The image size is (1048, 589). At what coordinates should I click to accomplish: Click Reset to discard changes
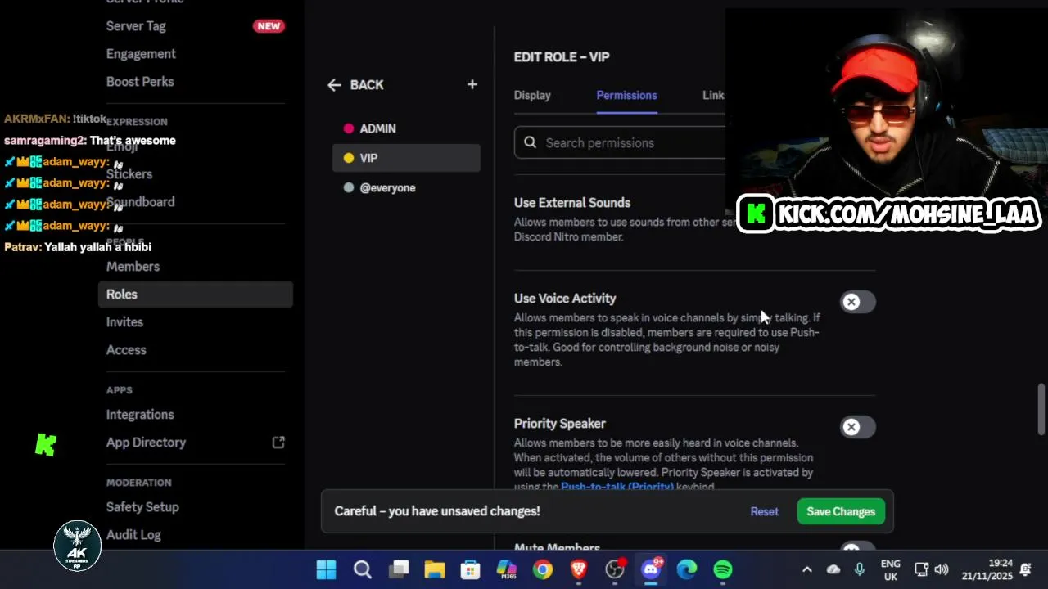point(765,511)
